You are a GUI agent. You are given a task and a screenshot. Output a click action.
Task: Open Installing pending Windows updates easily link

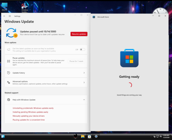30,112
